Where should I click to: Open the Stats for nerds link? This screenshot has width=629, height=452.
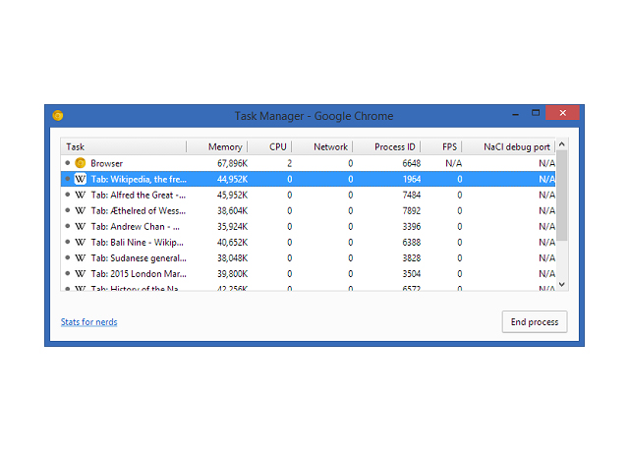[x=88, y=321]
